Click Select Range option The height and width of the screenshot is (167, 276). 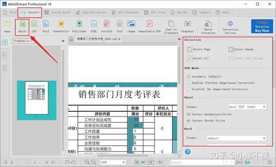[243, 49]
